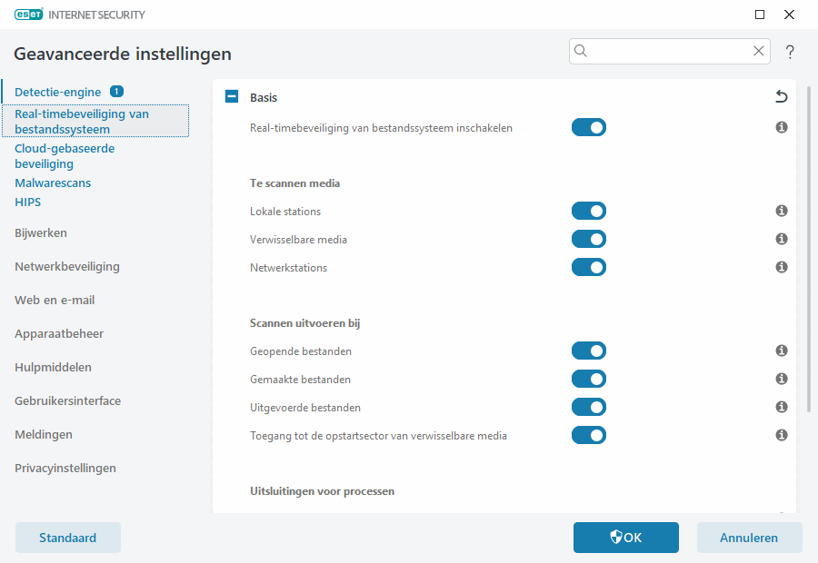
Task: Expand the Netwerkbeveiliging category
Action: coord(67,267)
